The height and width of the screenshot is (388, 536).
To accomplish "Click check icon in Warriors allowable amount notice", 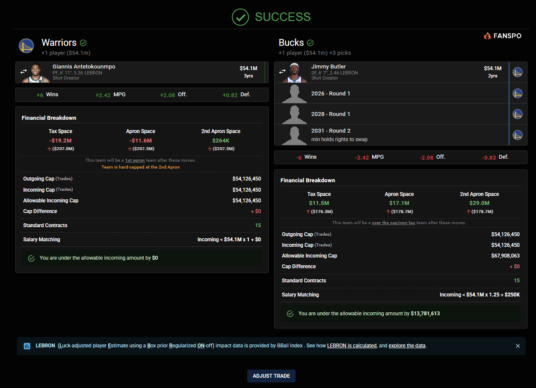I will click(x=31, y=258).
